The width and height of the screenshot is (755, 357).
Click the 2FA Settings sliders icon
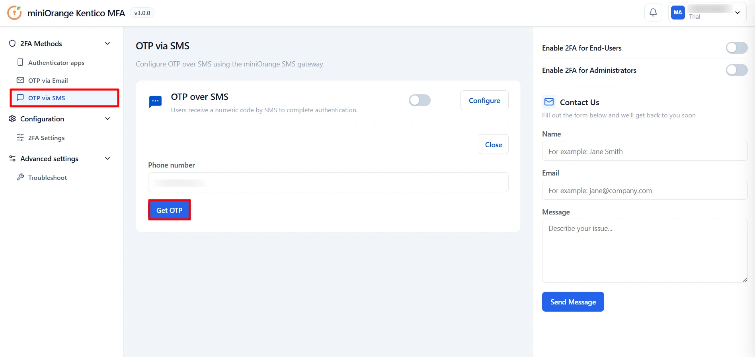coord(20,137)
